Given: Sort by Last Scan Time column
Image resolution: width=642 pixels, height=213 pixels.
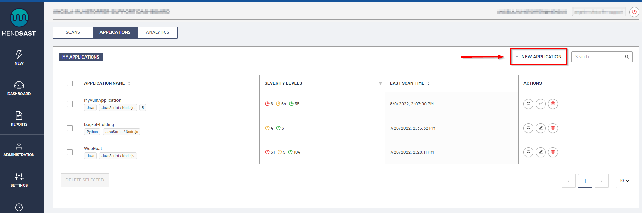Looking at the screenshot, I should tap(428, 83).
